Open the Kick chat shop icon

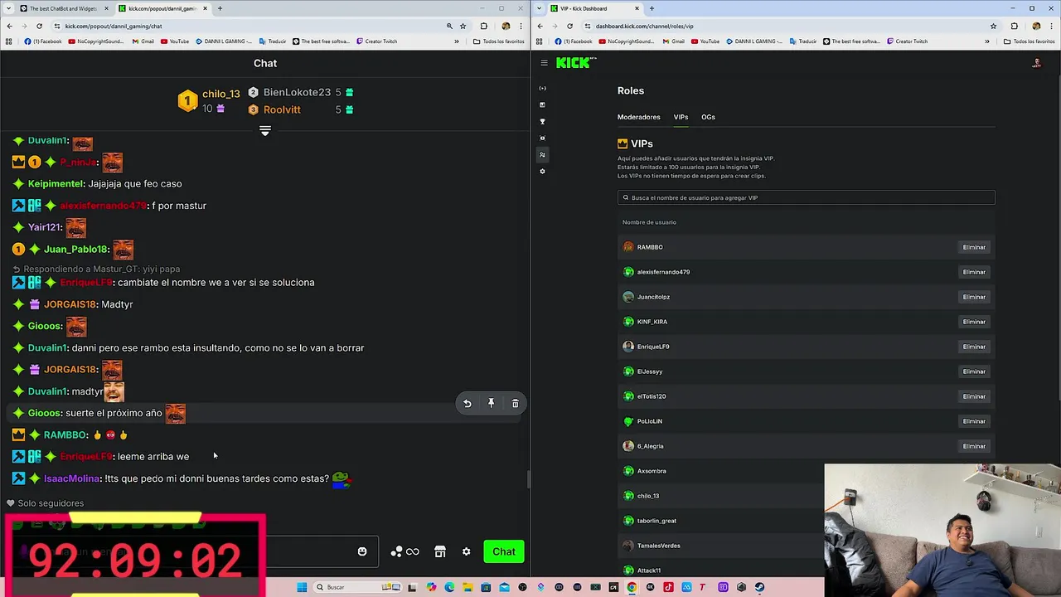point(440,551)
